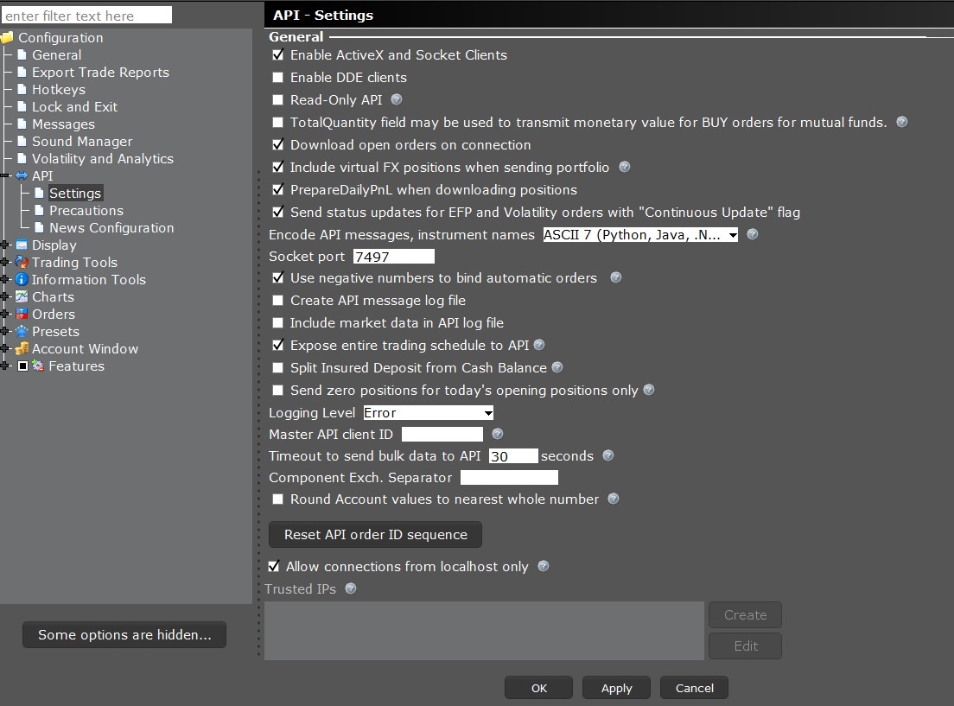Open help for Read-Only API
The width and height of the screenshot is (954, 706).
[396, 99]
